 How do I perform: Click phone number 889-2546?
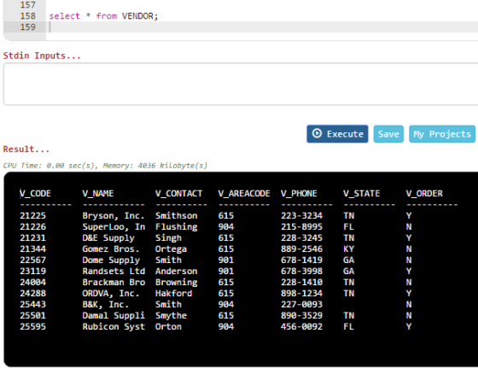pos(301,249)
